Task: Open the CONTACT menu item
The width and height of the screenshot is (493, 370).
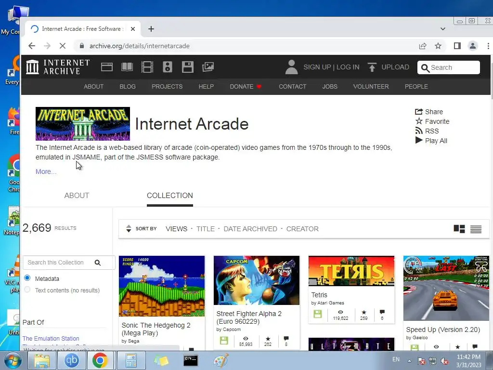Action: tap(292, 87)
